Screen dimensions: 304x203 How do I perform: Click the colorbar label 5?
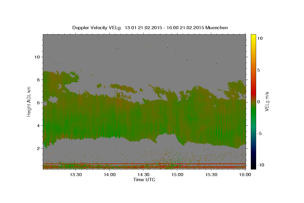pyautogui.click(x=258, y=70)
